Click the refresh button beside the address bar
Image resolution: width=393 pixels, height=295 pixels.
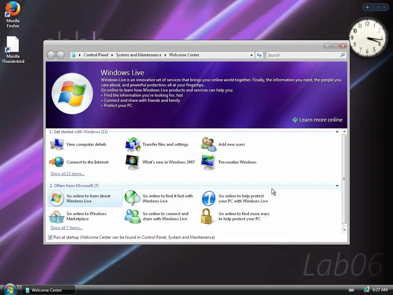(259, 55)
